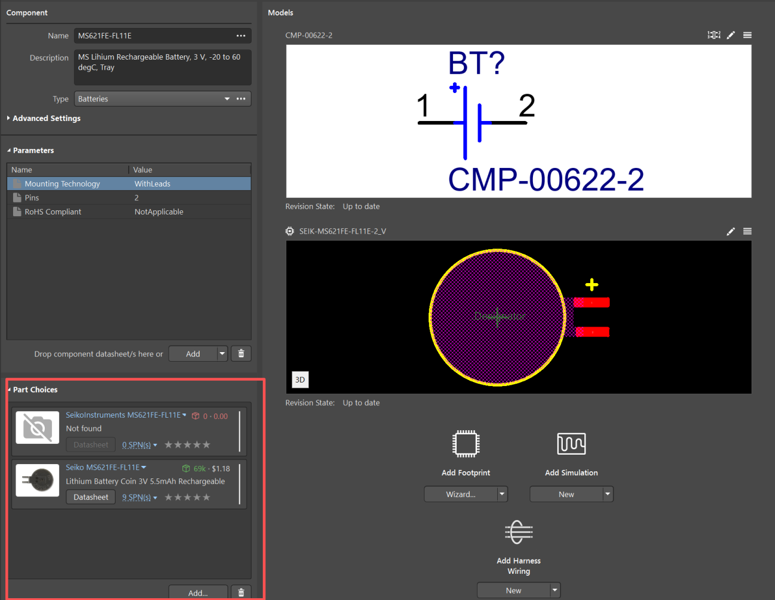Open dropdown arrow next to Wizard button

click(502, 494)
